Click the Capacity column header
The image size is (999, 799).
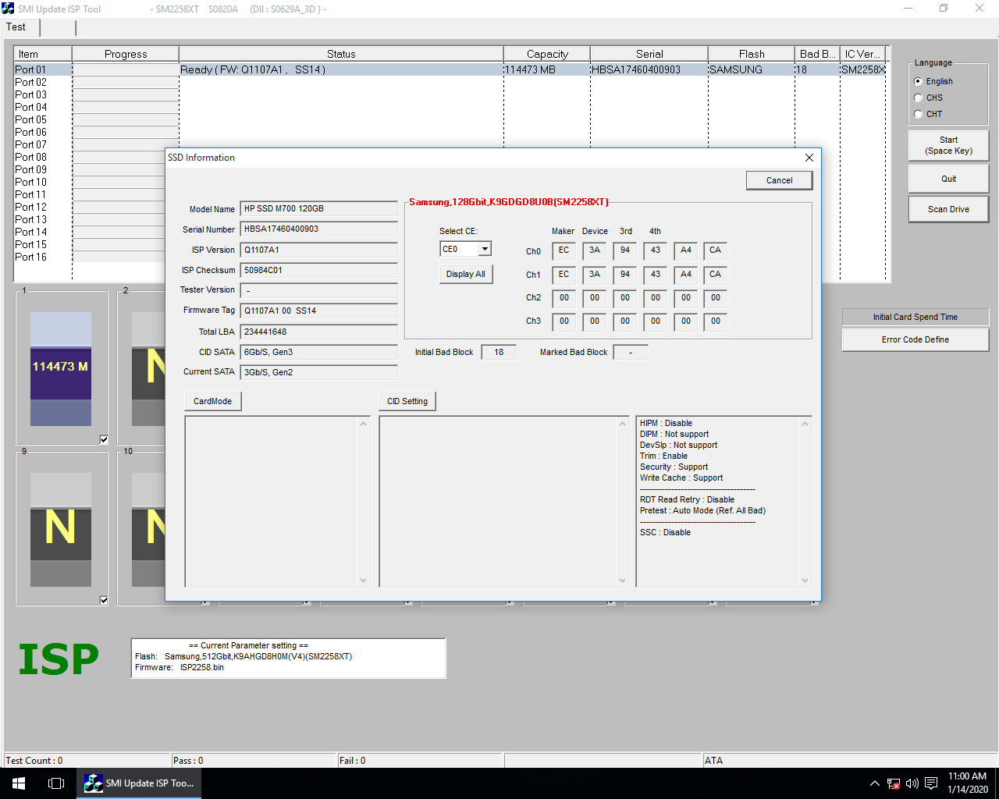547,54
